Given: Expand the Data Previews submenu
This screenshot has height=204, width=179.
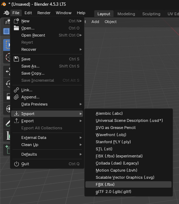Looking at the screenshot, I should [47, 104].
